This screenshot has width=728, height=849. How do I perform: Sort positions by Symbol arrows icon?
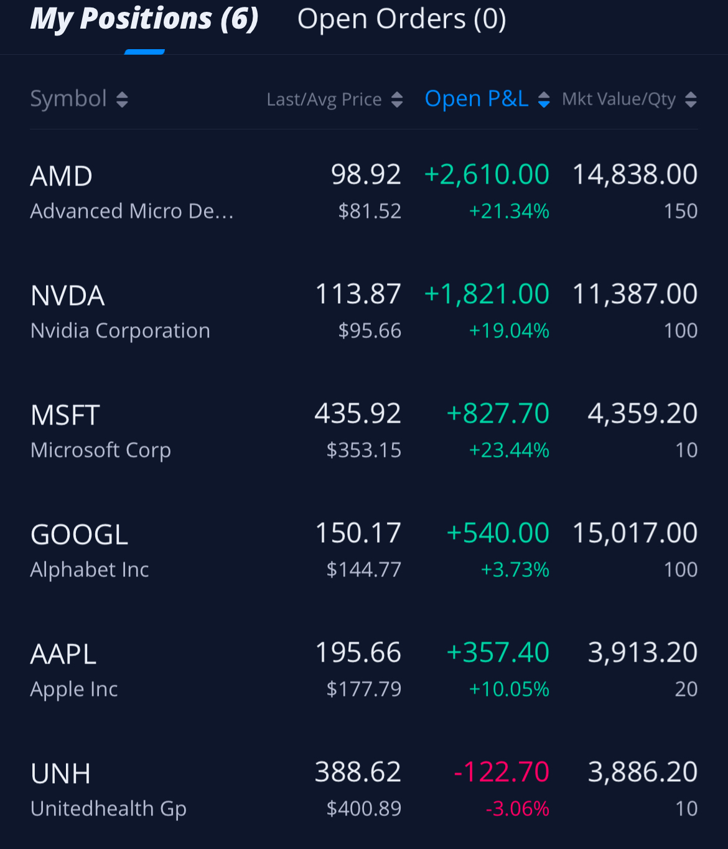[122, 100]
